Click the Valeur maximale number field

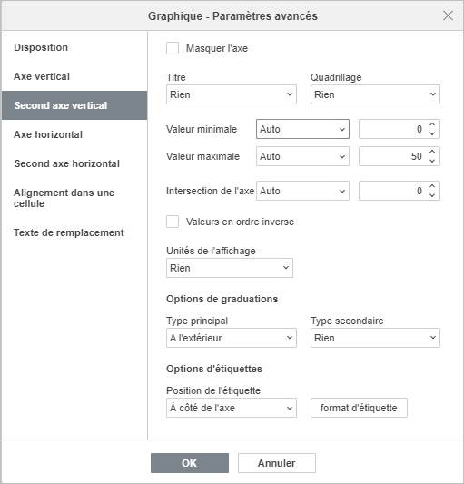click(x=392, y=156)
